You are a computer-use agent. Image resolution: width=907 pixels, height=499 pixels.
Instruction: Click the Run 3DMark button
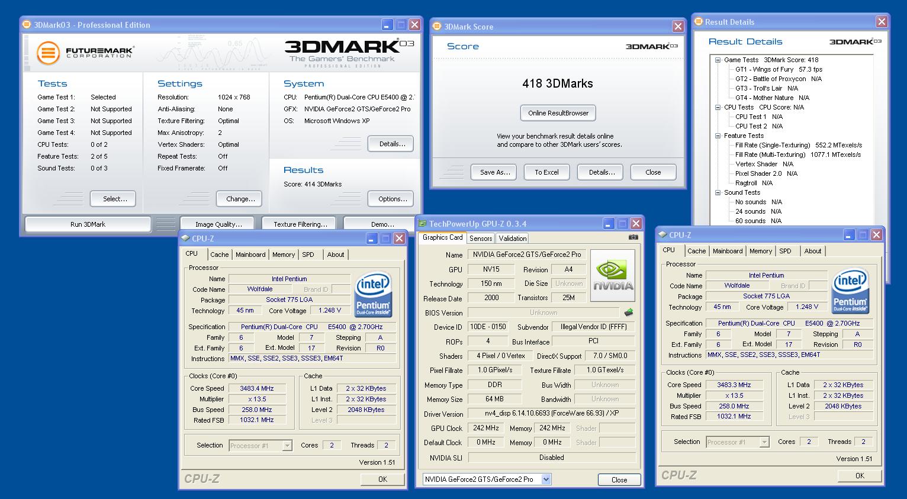pos(88,224)
